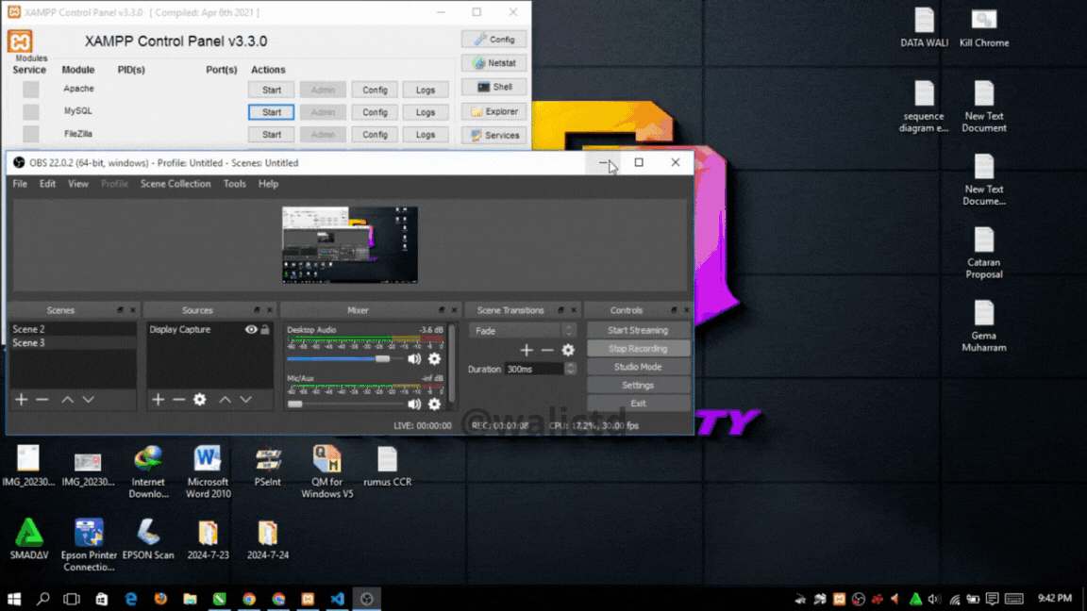Open the Edit menu in OBS
This screenshot has height=611, width=1087.
(x=47, y=184)
